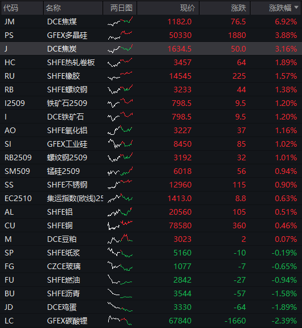Image resolution: width=302 pixels, height=328 pixels.
Task: View the two-day mini chart for DCE豆粕
Action: [120, 239]
